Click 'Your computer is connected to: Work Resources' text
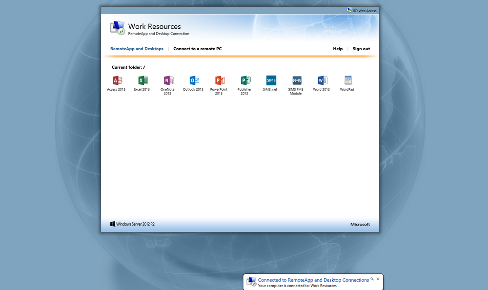 [297, 286]
